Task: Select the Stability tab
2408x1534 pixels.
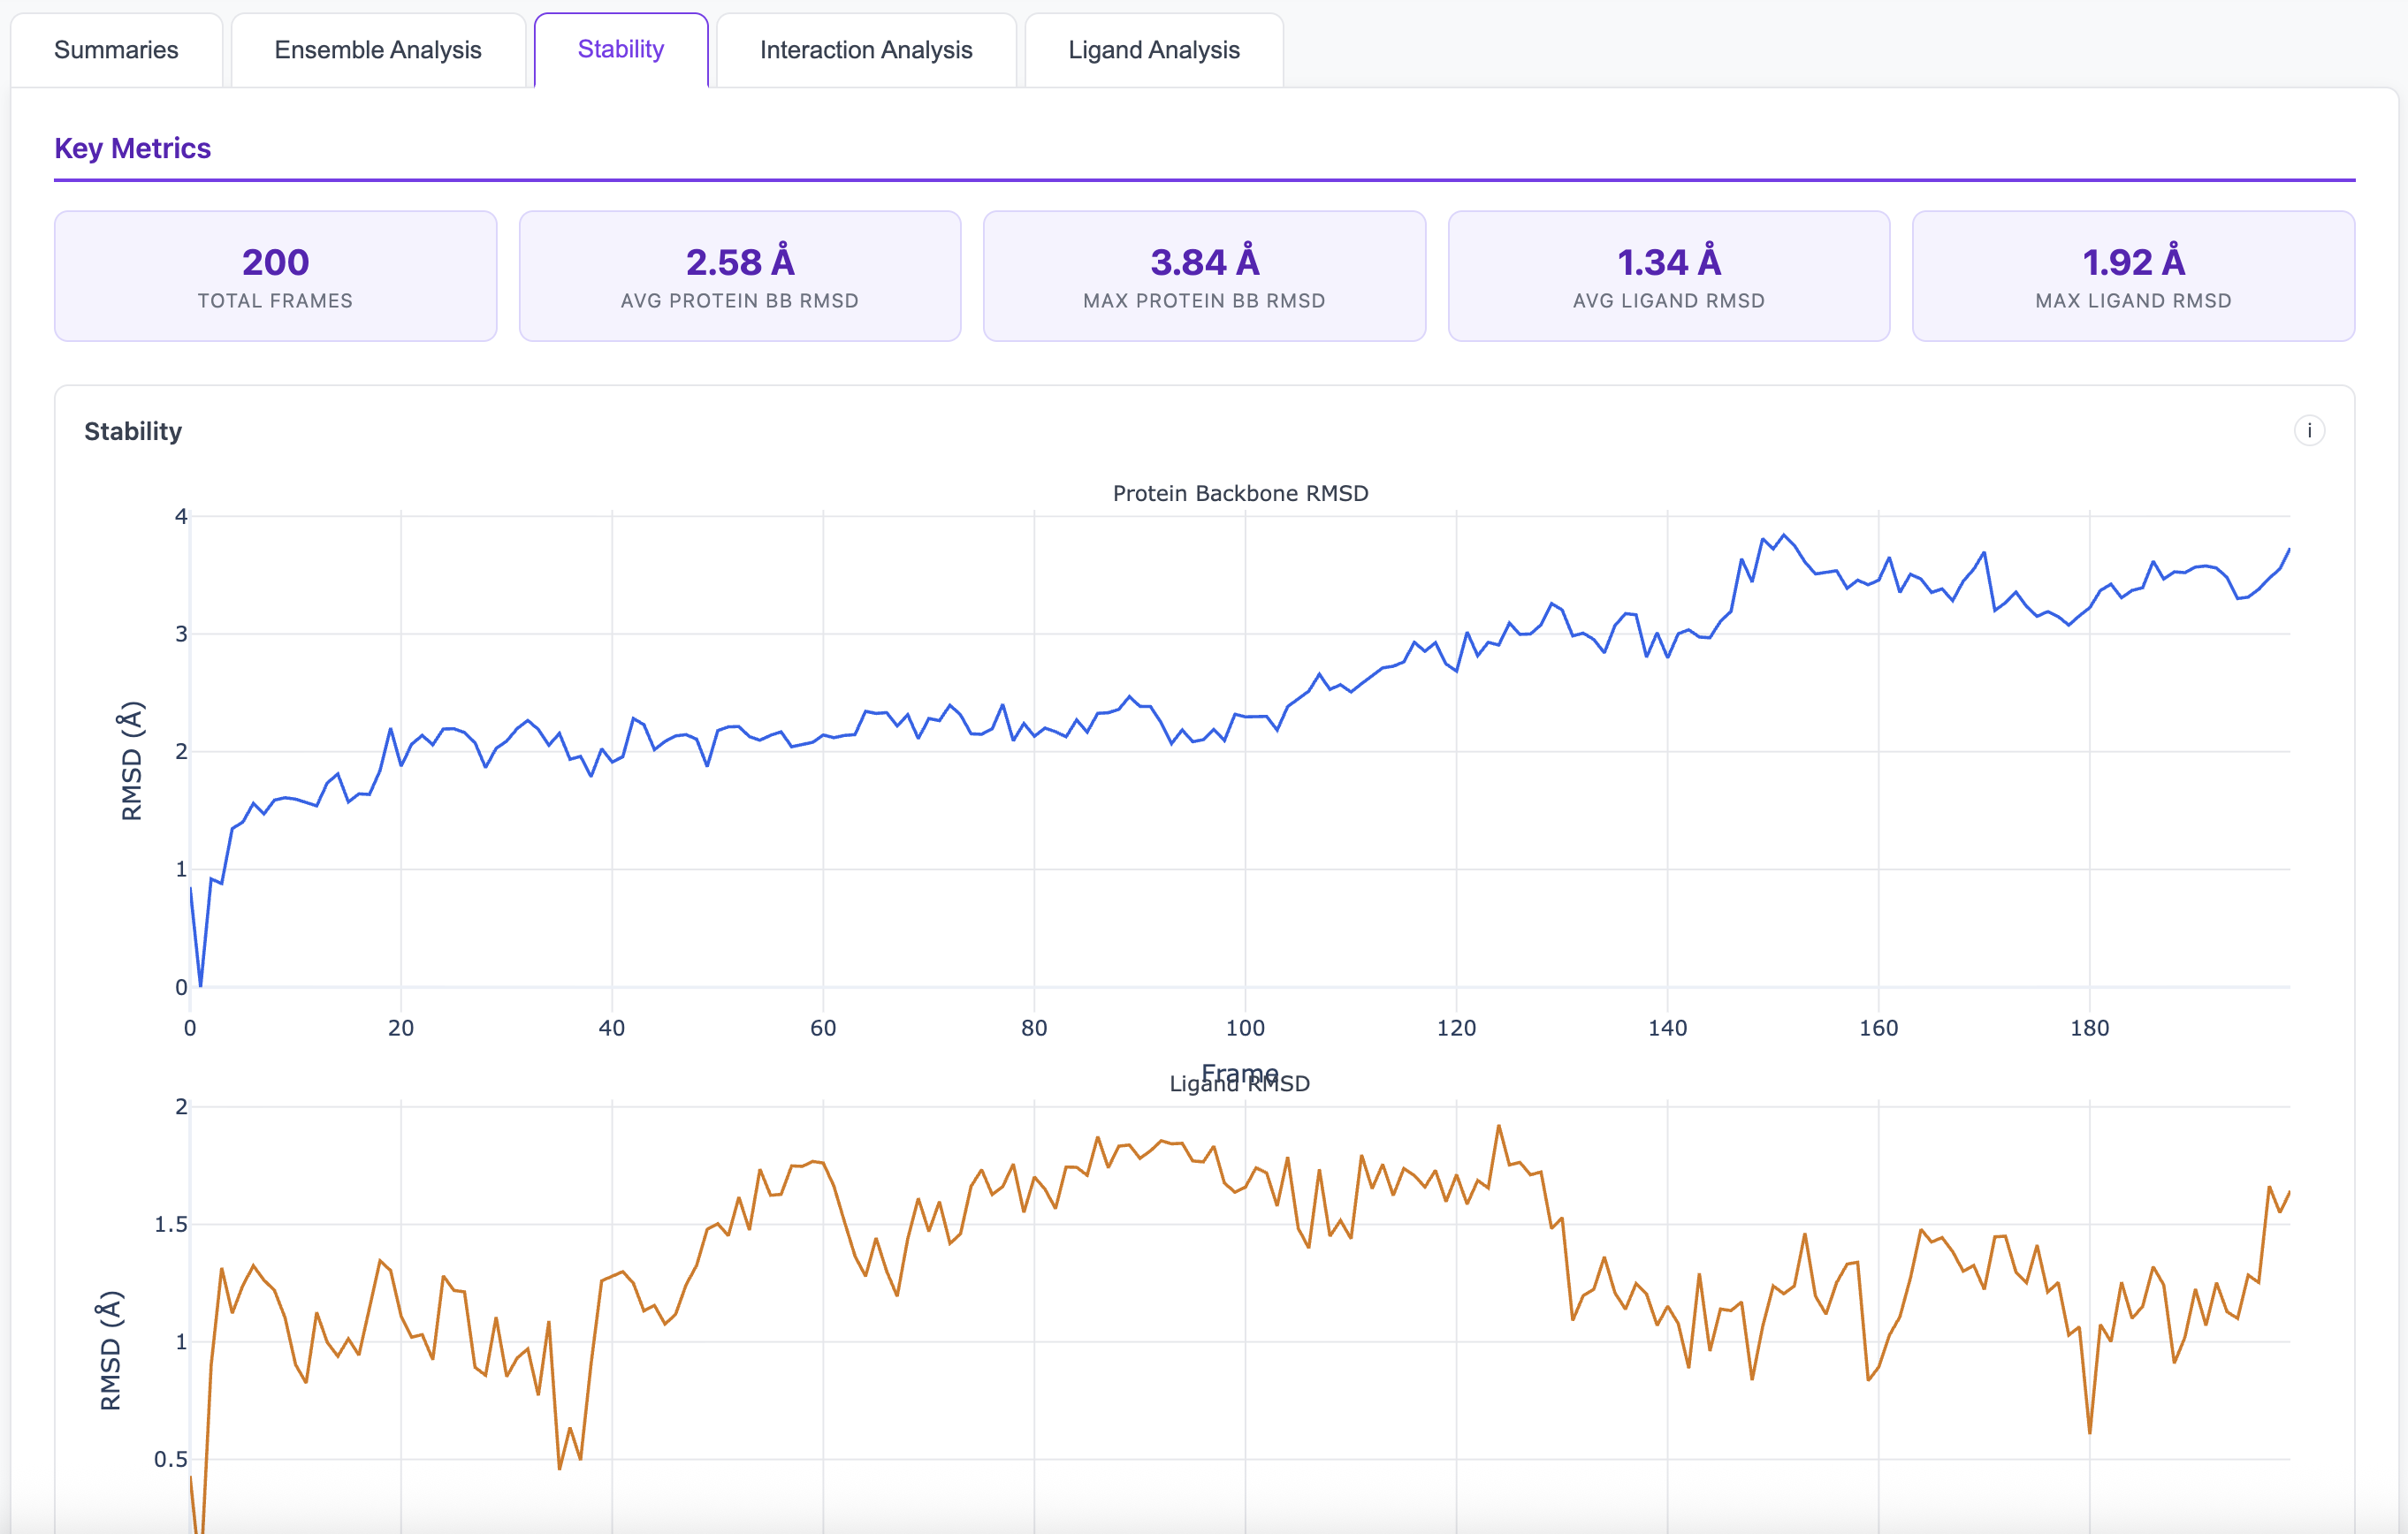Action: coord(620,48)
